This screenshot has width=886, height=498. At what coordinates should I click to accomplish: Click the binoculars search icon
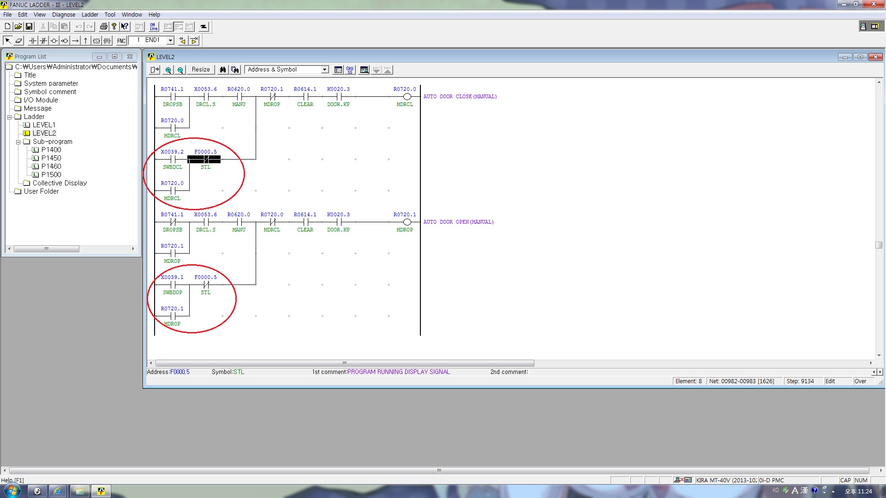223,70
